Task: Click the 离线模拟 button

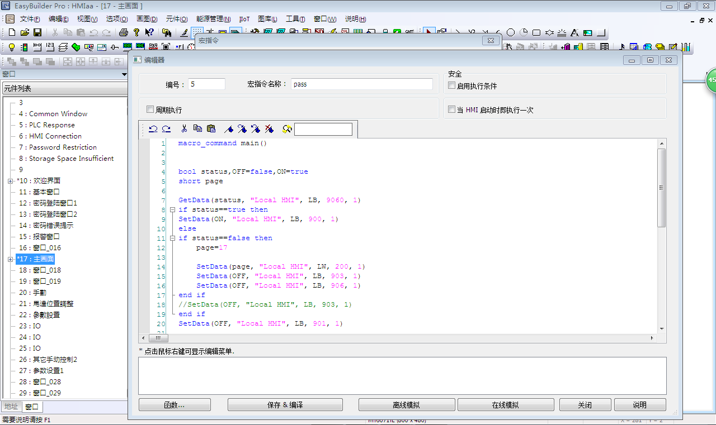Action: coord(406,405)
